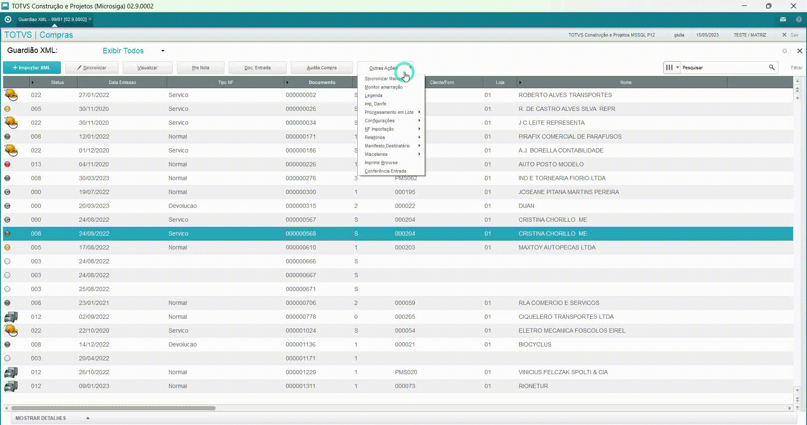Click status icon of document 000000666

click(x=7, y=261)
